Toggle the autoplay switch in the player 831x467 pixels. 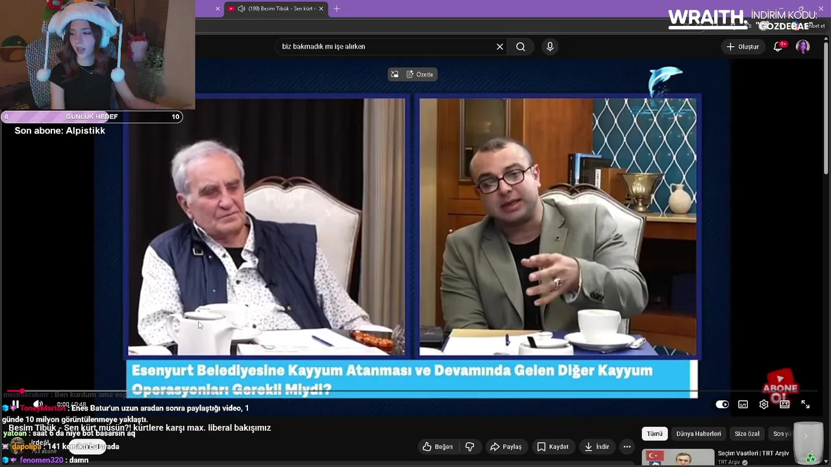722,404
